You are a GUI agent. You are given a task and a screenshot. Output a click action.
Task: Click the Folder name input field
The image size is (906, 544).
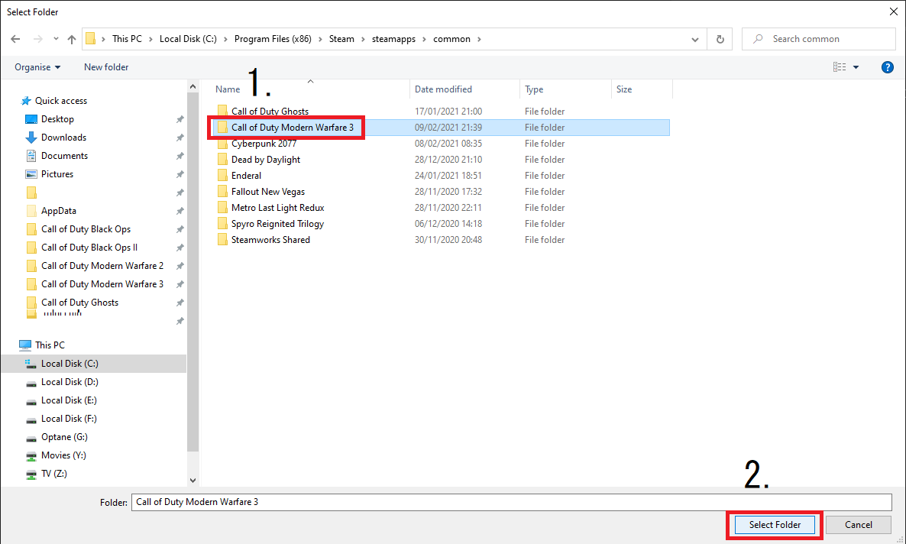(x=511, y=502)
